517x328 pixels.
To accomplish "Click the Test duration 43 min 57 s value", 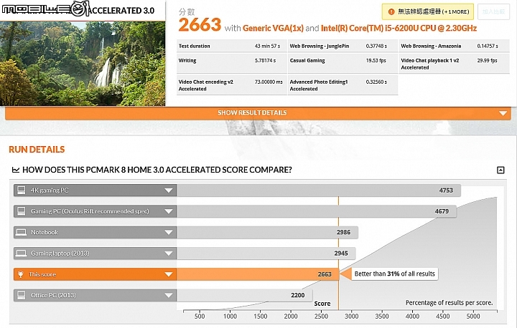I will point(267,46).
